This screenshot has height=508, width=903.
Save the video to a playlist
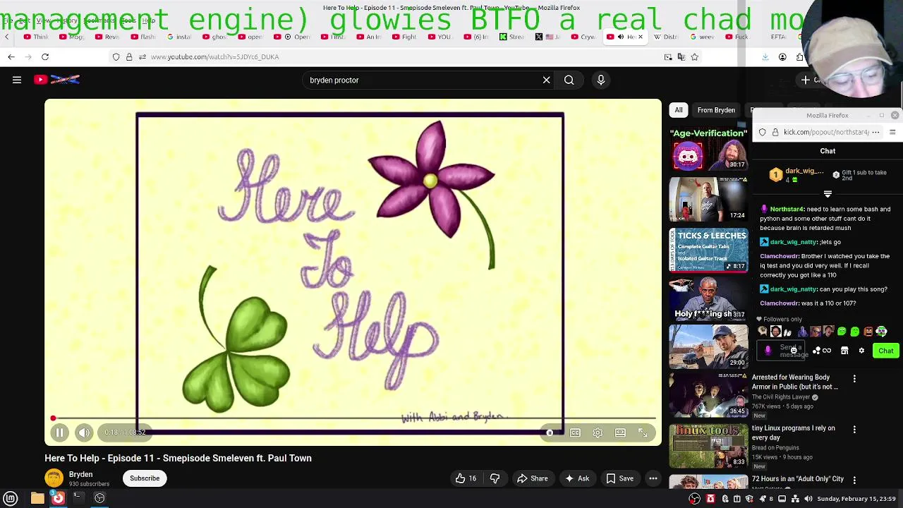(620, 478)
